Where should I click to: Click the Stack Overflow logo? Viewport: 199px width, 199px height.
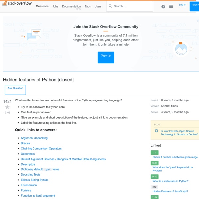17,3
